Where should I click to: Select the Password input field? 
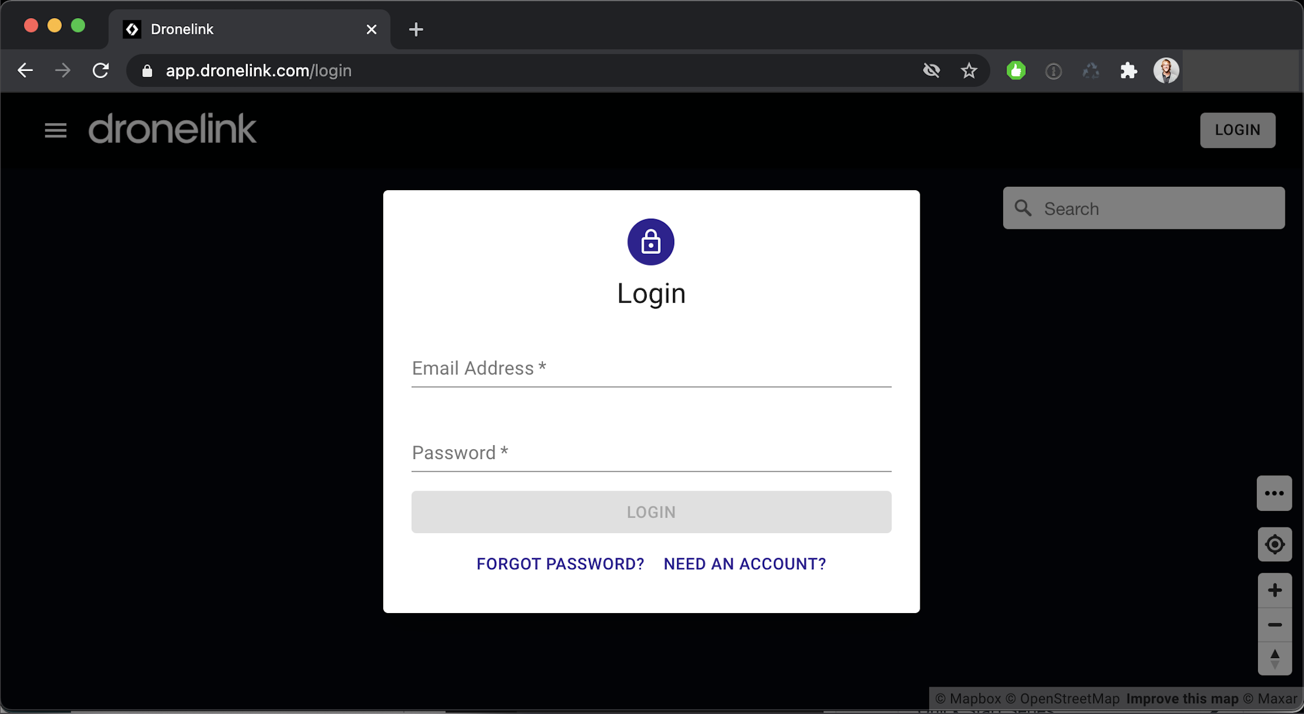(651, 453)
